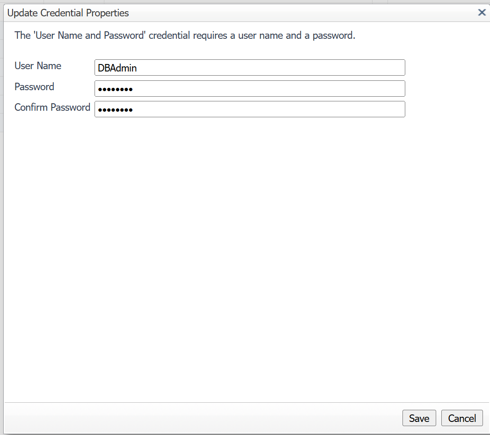Click the Password label
Image resolution: width=490 pixels, height=435 pixels.
tap(34, 87)
